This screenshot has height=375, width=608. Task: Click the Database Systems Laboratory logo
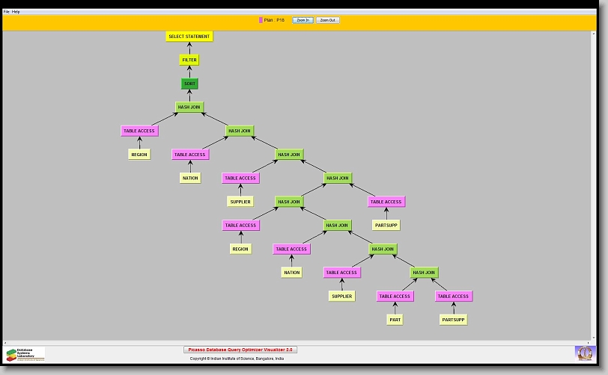(25, 354)
